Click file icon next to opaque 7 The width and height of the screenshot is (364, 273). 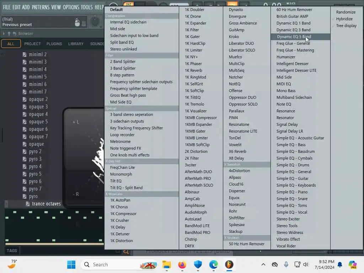[25, 137]
